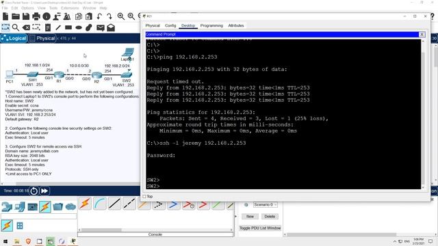Open the File menu

coord(5,8)
